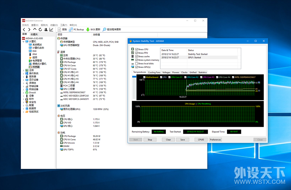Click 驱动程序更新 driver update button
The width and height of the screenshot is (291, 190).
click(112, 29)
